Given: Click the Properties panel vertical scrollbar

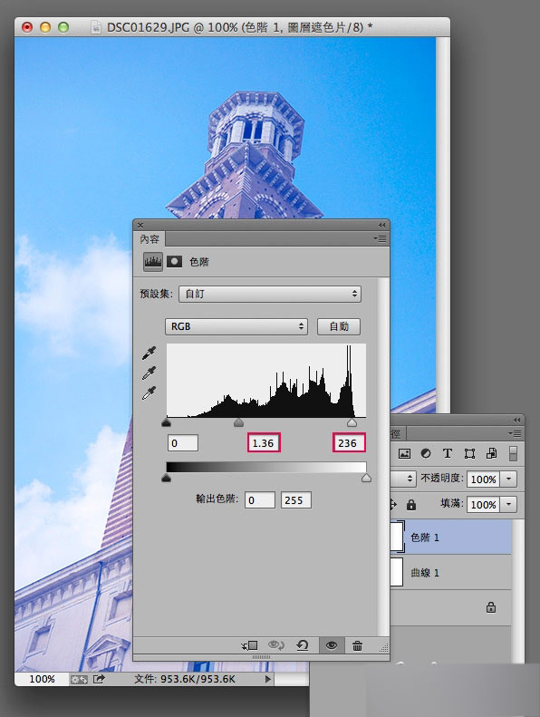Looking at the screenshot, I should pos(383,456).
